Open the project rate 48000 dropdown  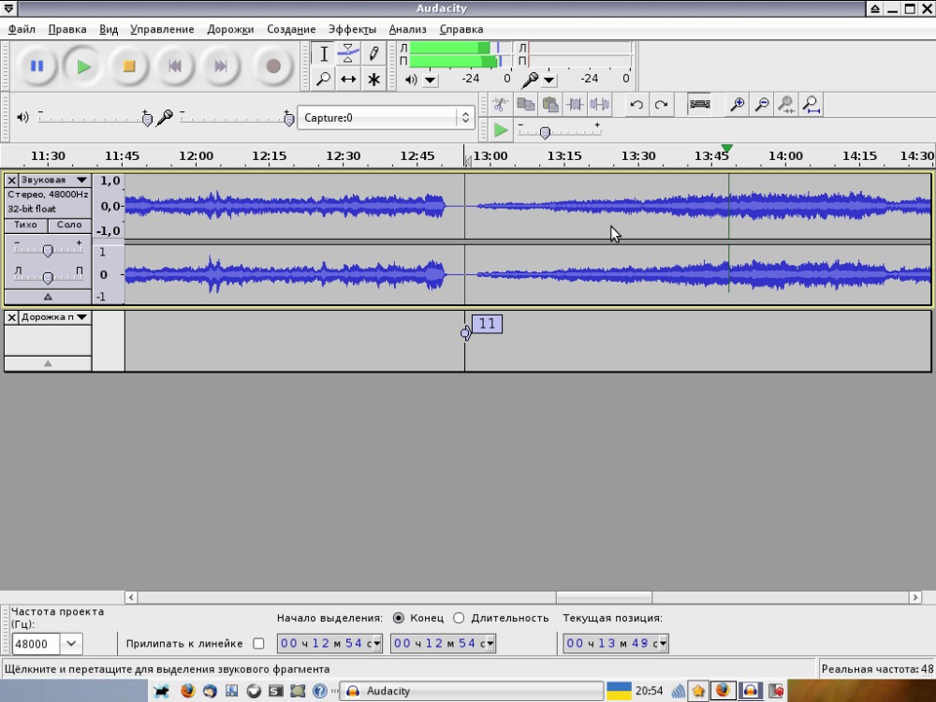(x=71, y=644)
